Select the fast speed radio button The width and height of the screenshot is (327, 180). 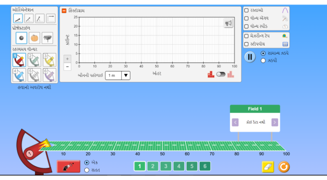pos(263,60)
